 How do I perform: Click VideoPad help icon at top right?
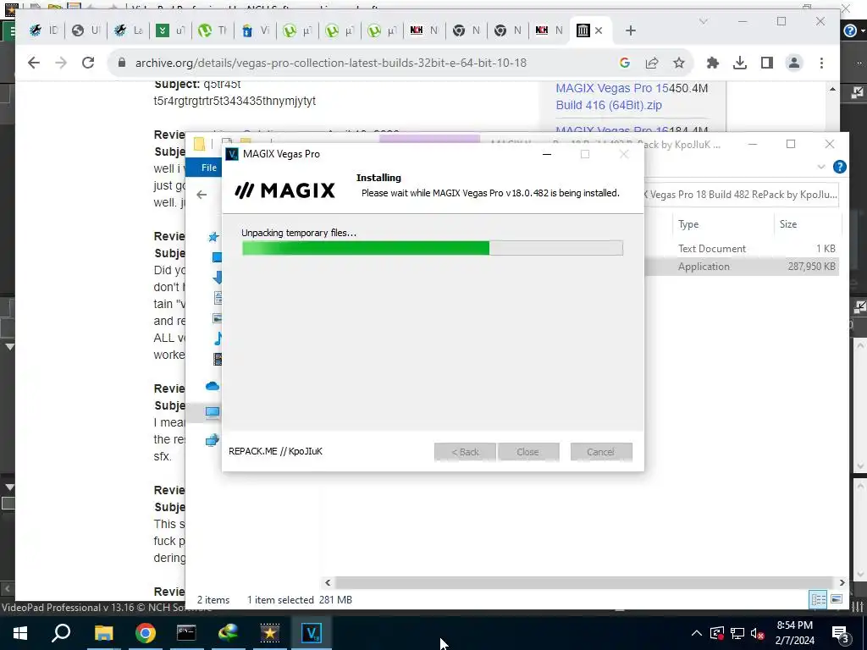click(x=850, y=31)
